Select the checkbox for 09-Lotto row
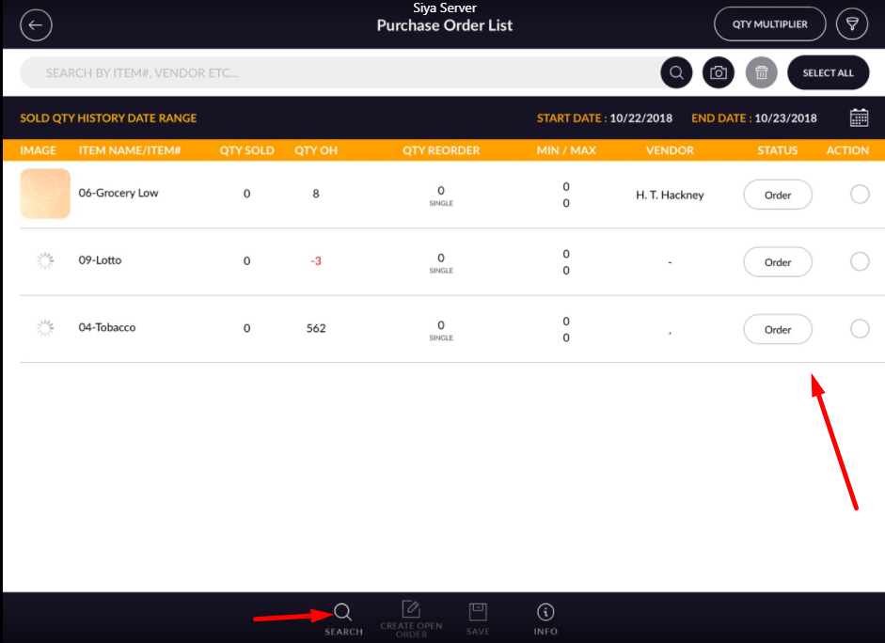Viewport: 885px width, 643px height. (859, 261)
